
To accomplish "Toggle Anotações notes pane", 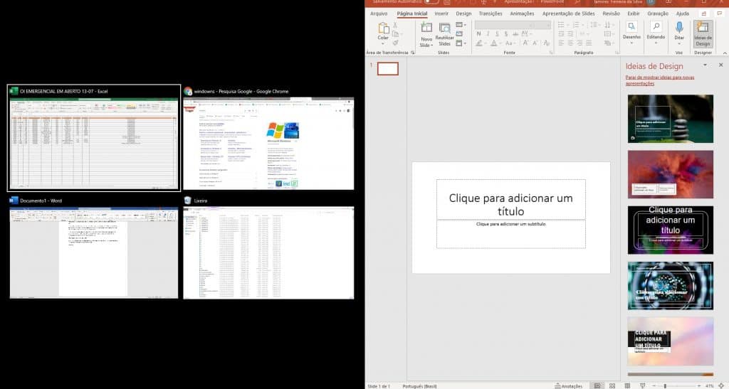I will [x=568, y=385].
